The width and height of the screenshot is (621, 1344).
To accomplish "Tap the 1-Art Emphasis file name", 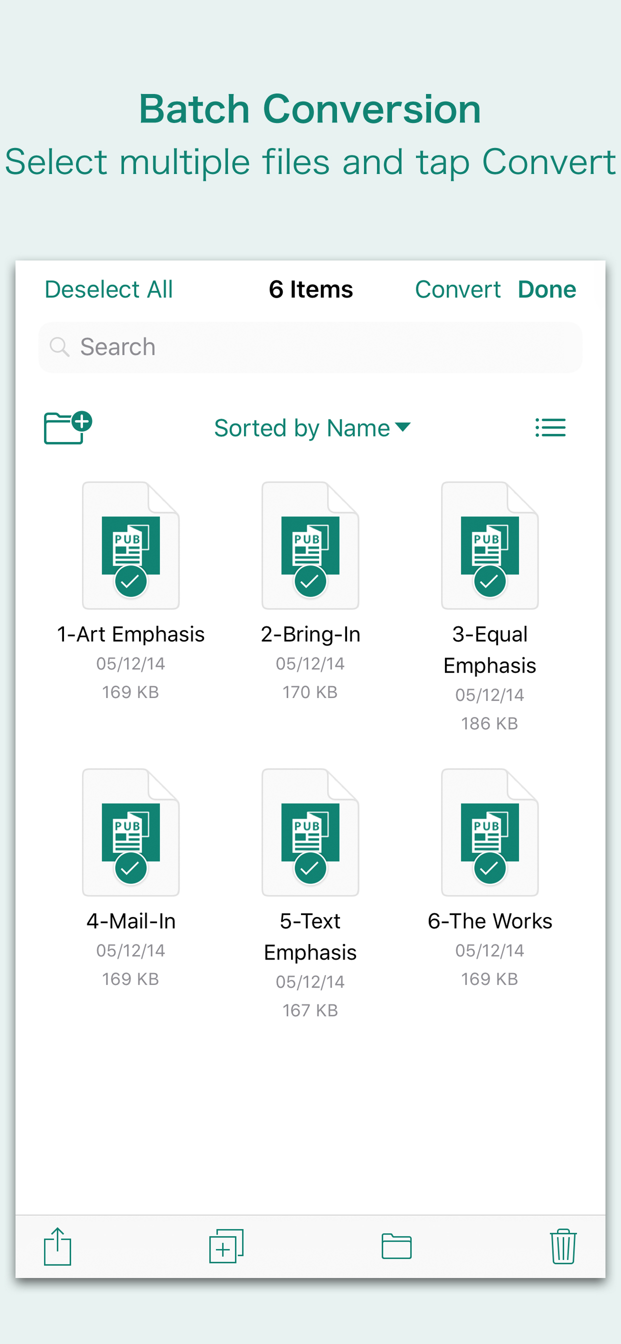I will coord(130,634).
